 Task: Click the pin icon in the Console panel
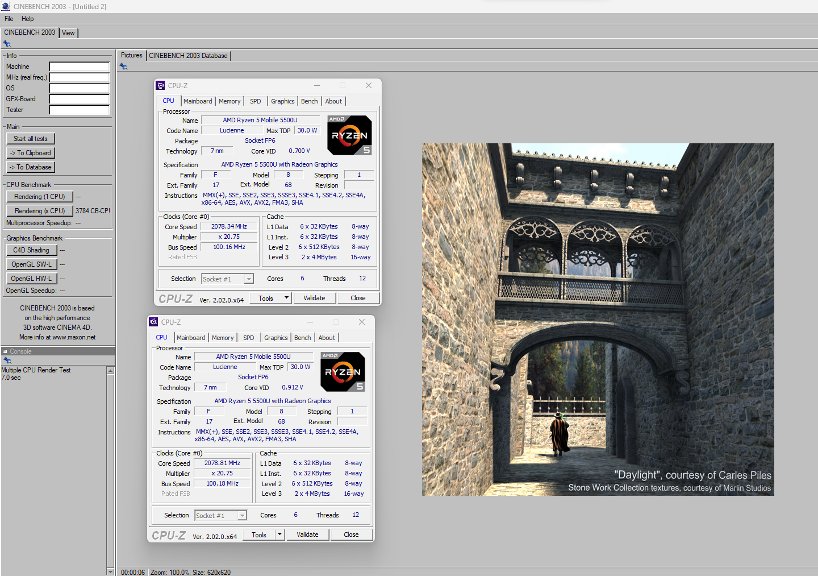pos(7,360)
